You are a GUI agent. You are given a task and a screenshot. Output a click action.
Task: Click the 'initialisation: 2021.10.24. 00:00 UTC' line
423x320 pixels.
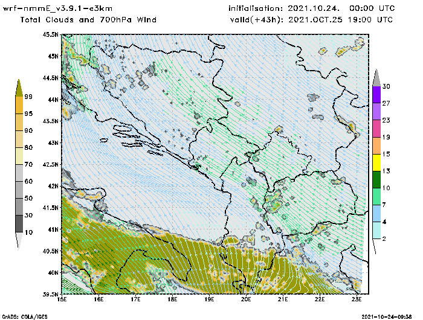(x=312, y=8)
